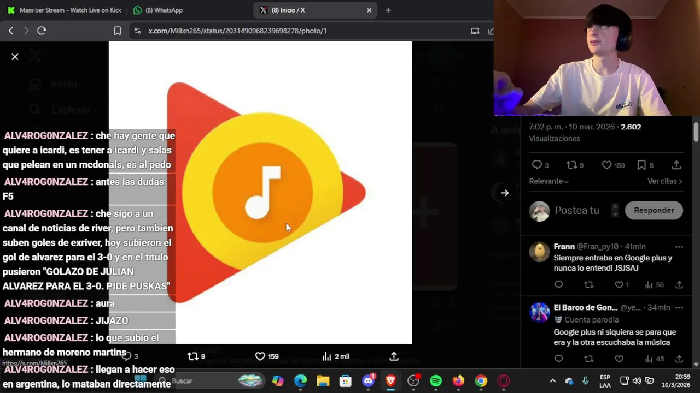700x393 pixels.
Task: Repost Frann's comment
Action: pos(589,285)
